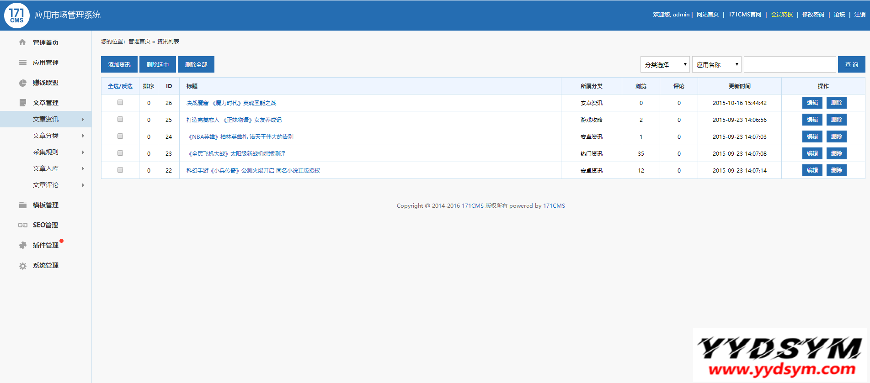Click the pie chart icon beside 赚钱联盟

point(22,83)
